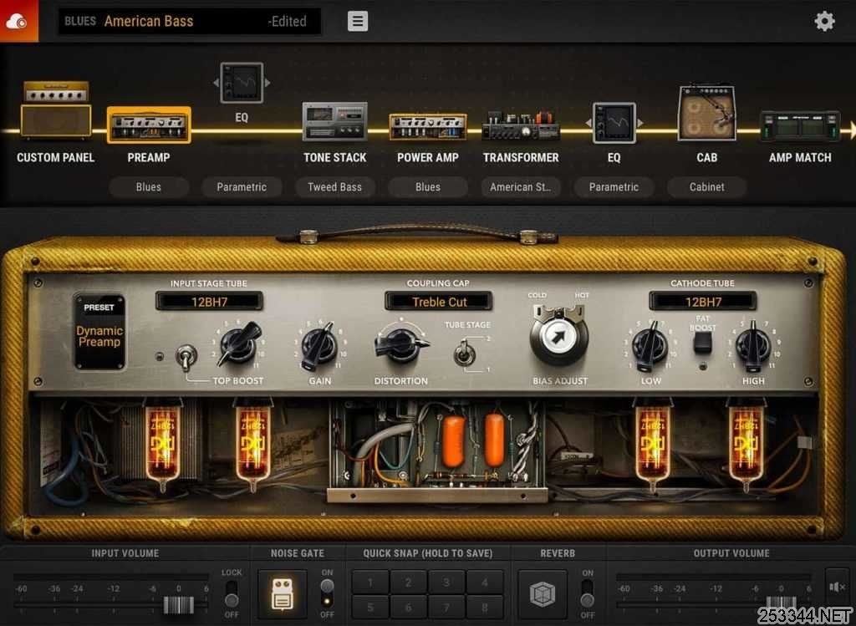Click the AMP MATCH label
The image size is (856, 626).
[800, 158]
